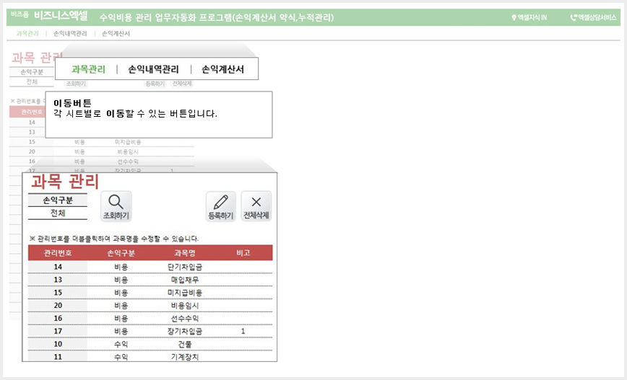Screen dimensions: 627x380
Task: Click the 조회하기 magnifier icon button
Action: point(116,206)
